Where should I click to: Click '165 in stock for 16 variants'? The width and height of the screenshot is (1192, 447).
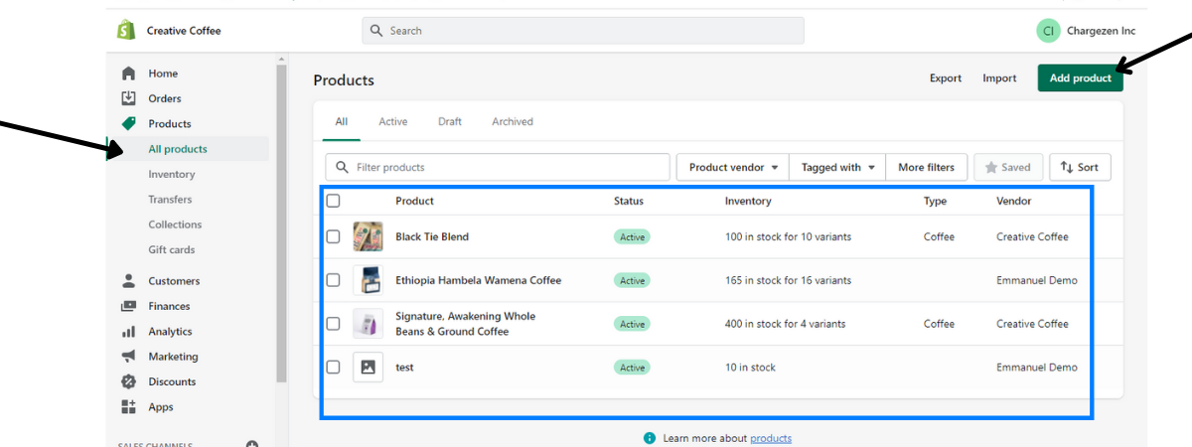click(788, 280)
